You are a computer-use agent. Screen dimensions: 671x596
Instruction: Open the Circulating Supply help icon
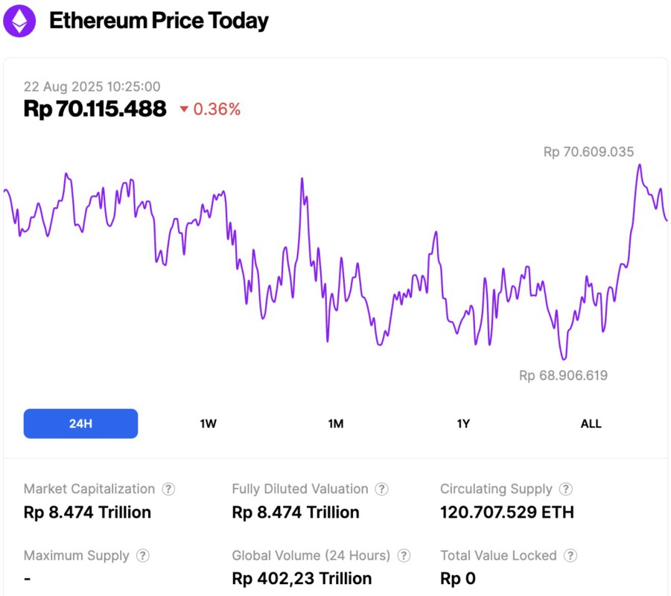click(565, 489)
